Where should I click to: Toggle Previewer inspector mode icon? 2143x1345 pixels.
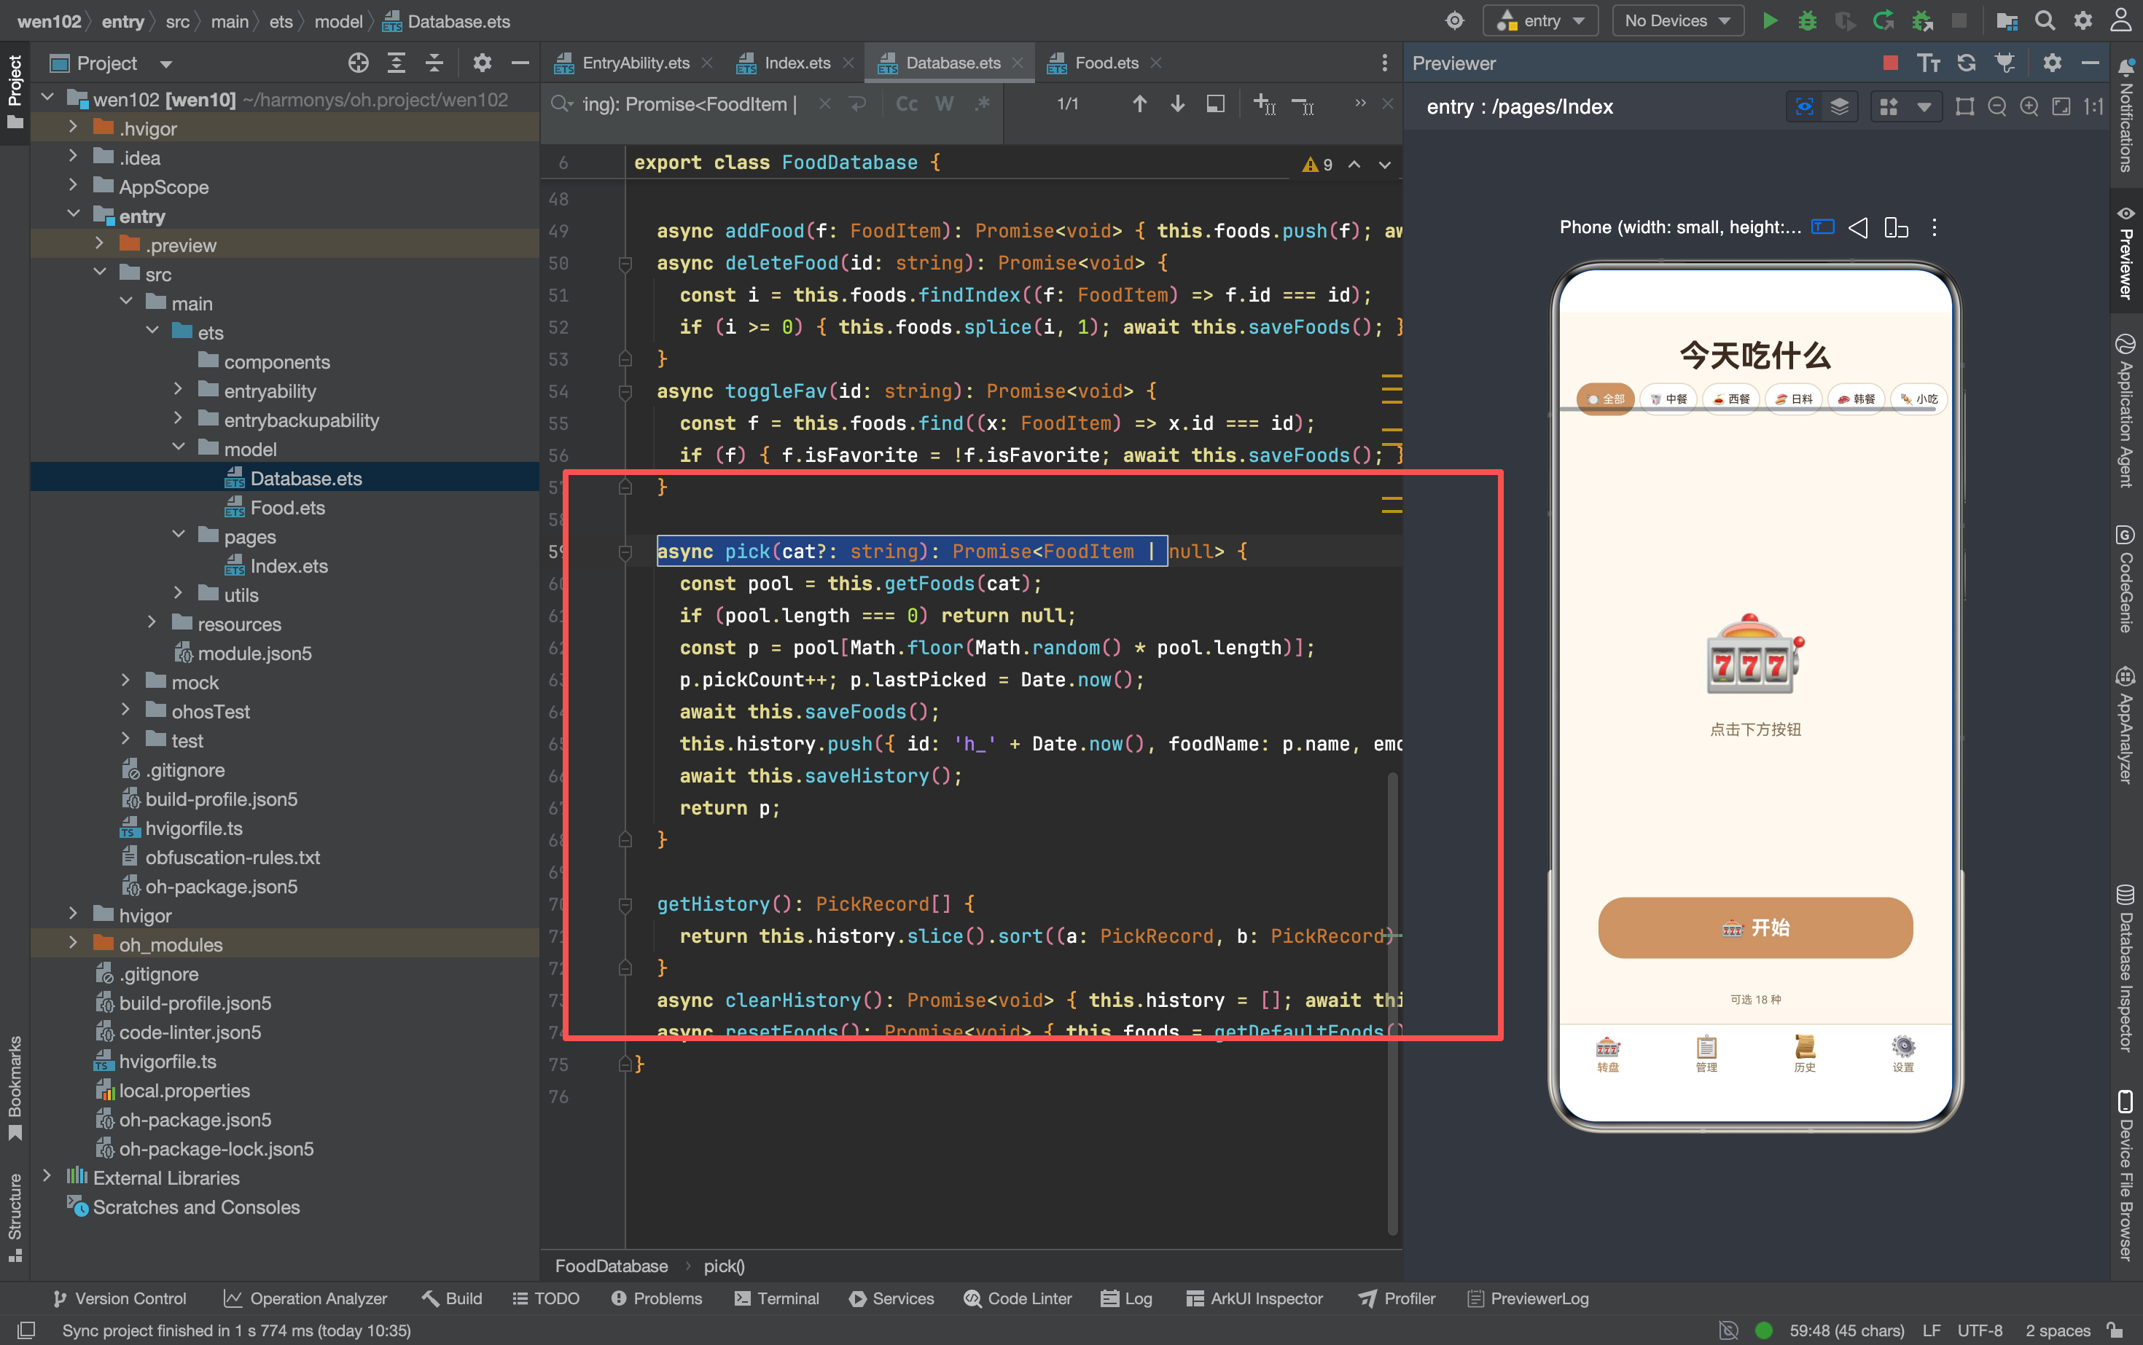click(x=1804, y=107)
